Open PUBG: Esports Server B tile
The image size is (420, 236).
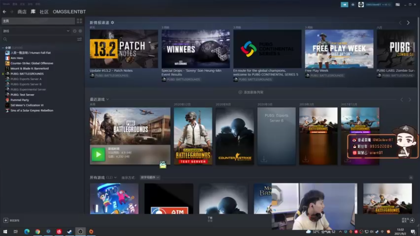(277, 136)
